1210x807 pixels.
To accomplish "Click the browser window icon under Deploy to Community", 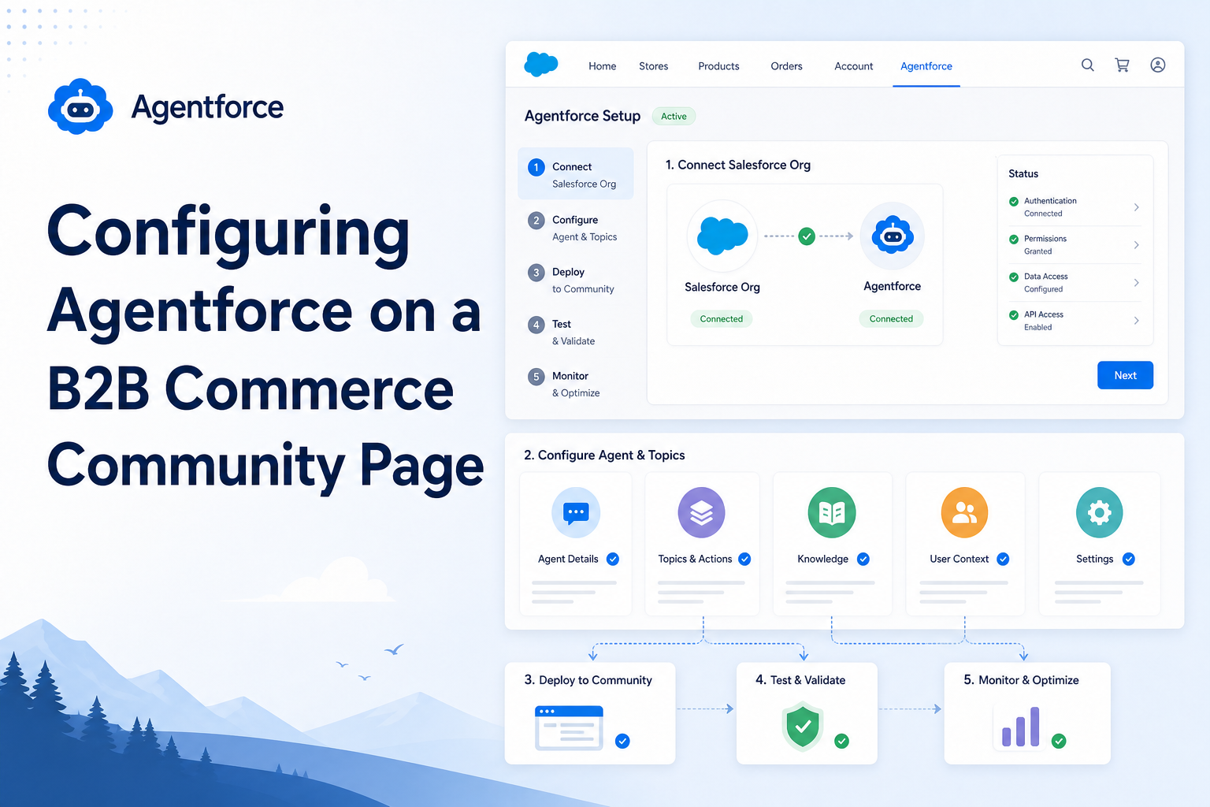I will coord(569,727).
